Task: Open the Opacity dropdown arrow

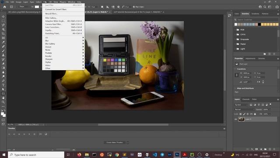Action: coord(270,109)
